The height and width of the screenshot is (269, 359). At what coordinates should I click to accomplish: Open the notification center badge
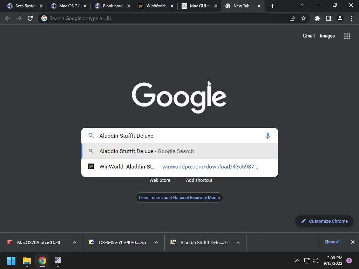point(349,261)
